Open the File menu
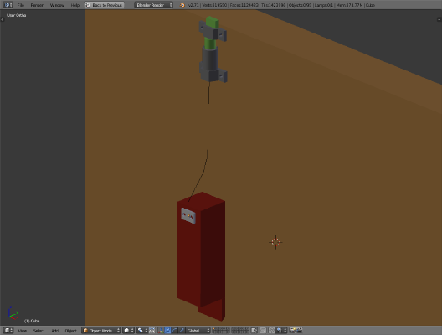The width and height of the screenshot is (442, 335). (21, 5)
